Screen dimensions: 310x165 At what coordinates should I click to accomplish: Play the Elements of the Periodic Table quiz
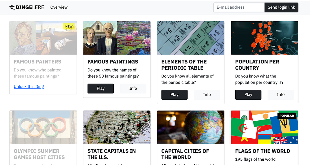[x=174, y=95]
